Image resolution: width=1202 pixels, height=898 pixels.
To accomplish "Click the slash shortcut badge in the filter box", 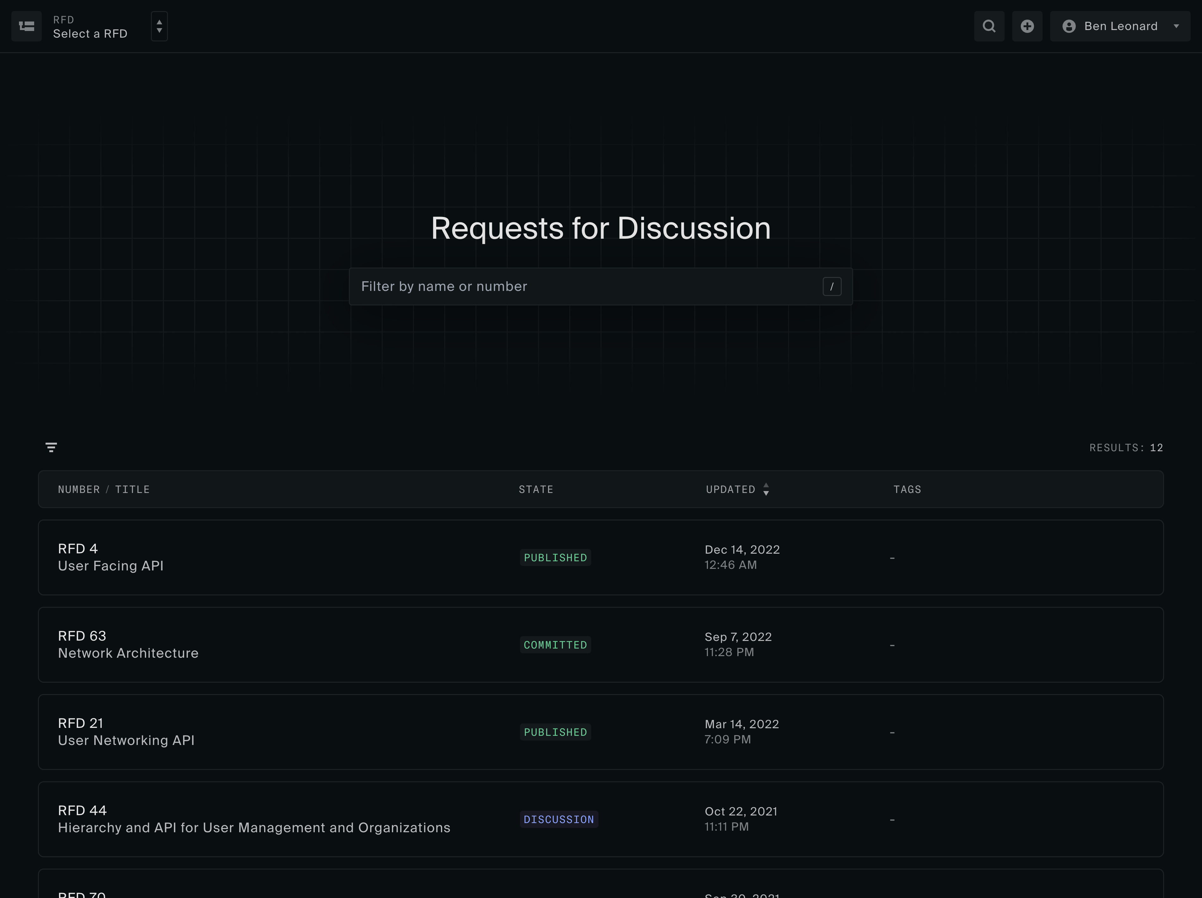I will 833,286.
